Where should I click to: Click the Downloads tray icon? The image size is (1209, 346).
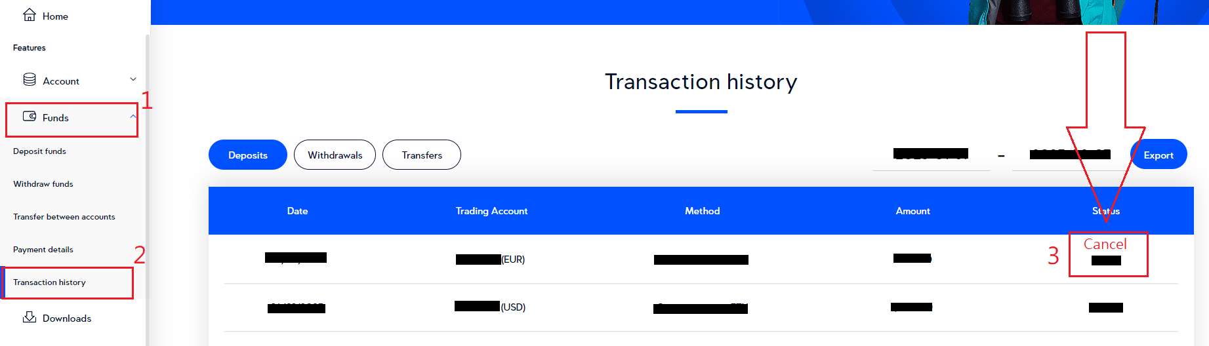click(x=30, y=317)
